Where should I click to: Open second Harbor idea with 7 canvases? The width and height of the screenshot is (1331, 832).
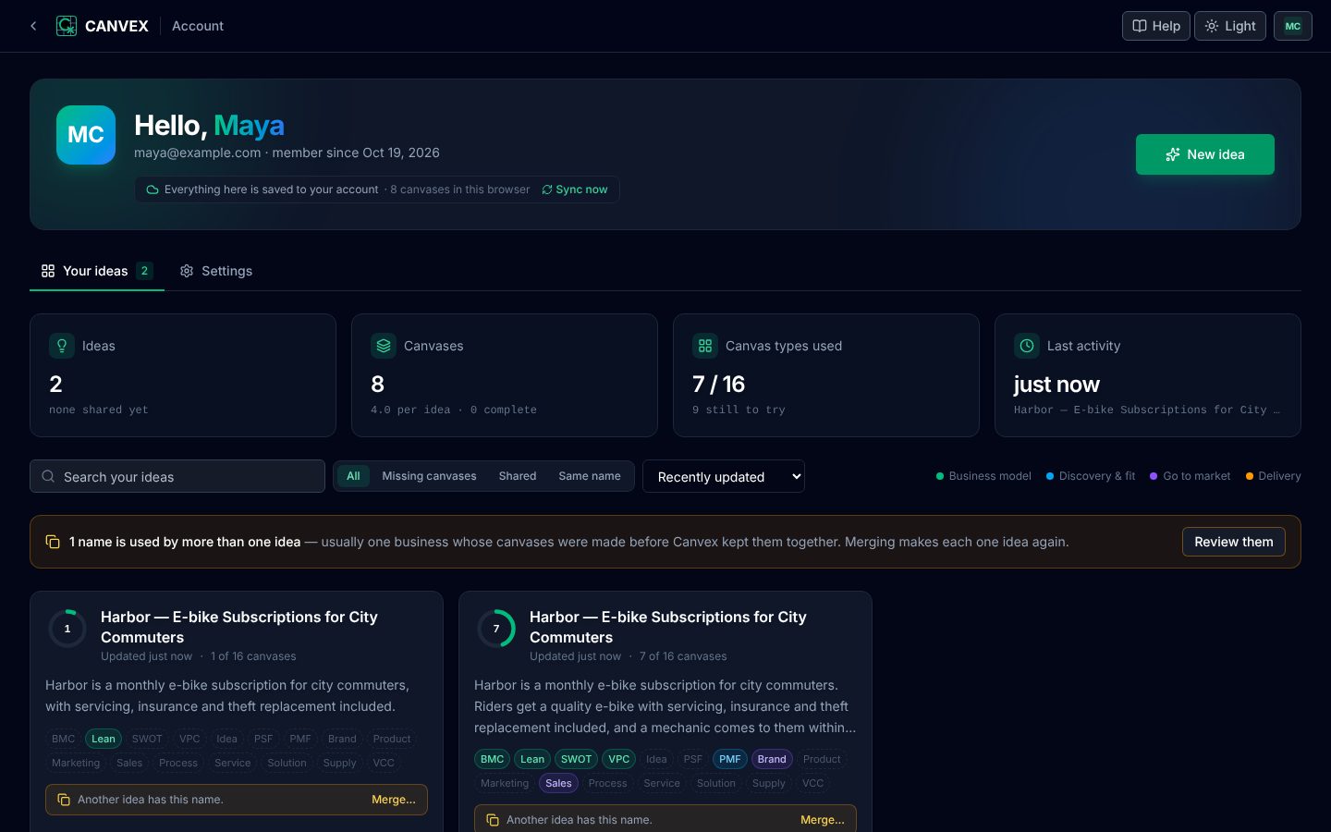point(667,627)
